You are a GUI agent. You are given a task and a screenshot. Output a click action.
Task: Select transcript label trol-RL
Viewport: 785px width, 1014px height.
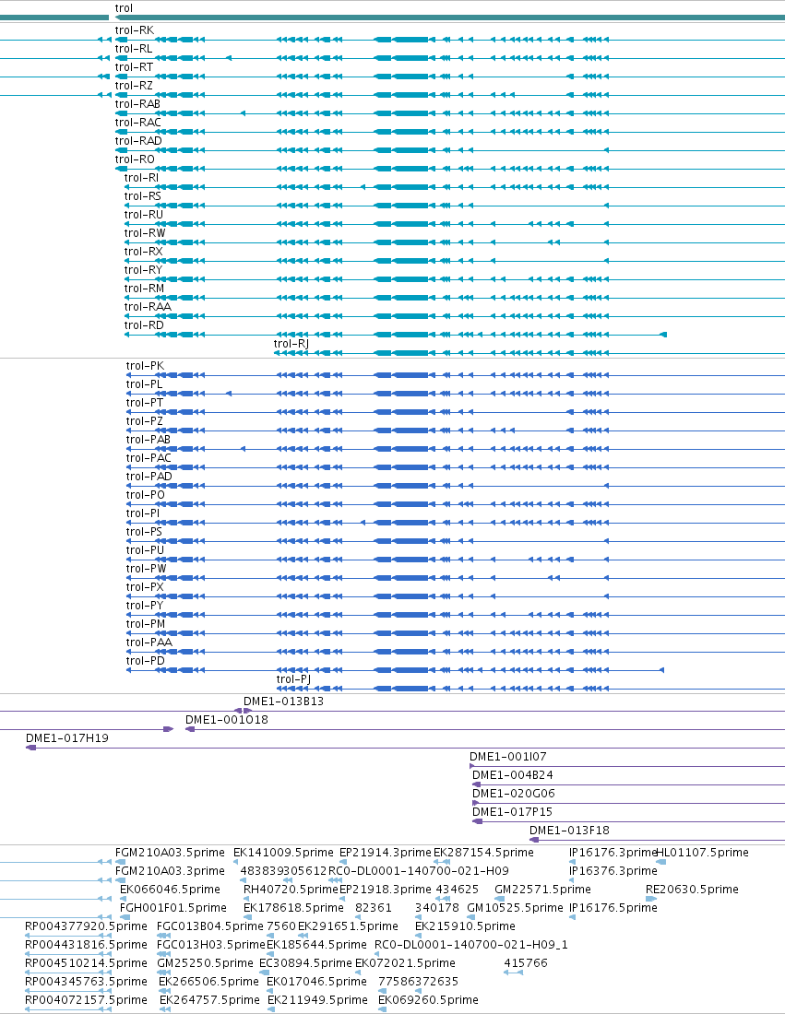click(x=134, y=49)
